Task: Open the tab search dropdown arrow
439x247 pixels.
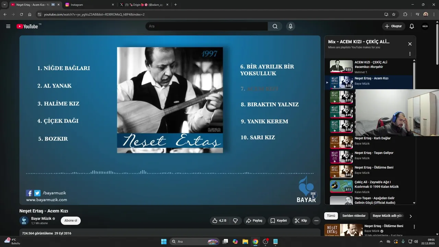Action: pyautogui.click(x=4, y=5)
